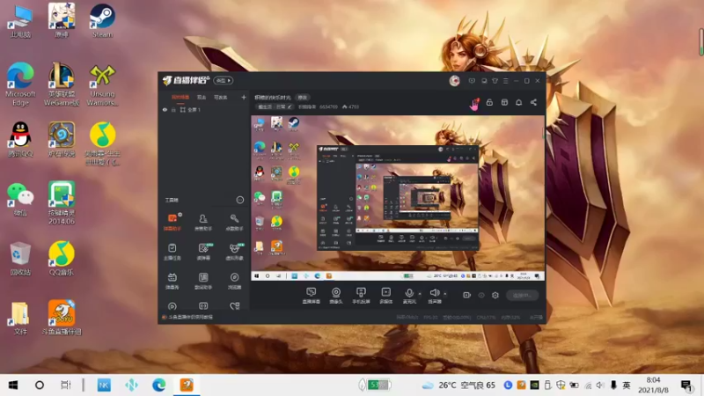
Task: Open Steam desktop shortcut
Action: pyautogui.click(x=102, y=21)
